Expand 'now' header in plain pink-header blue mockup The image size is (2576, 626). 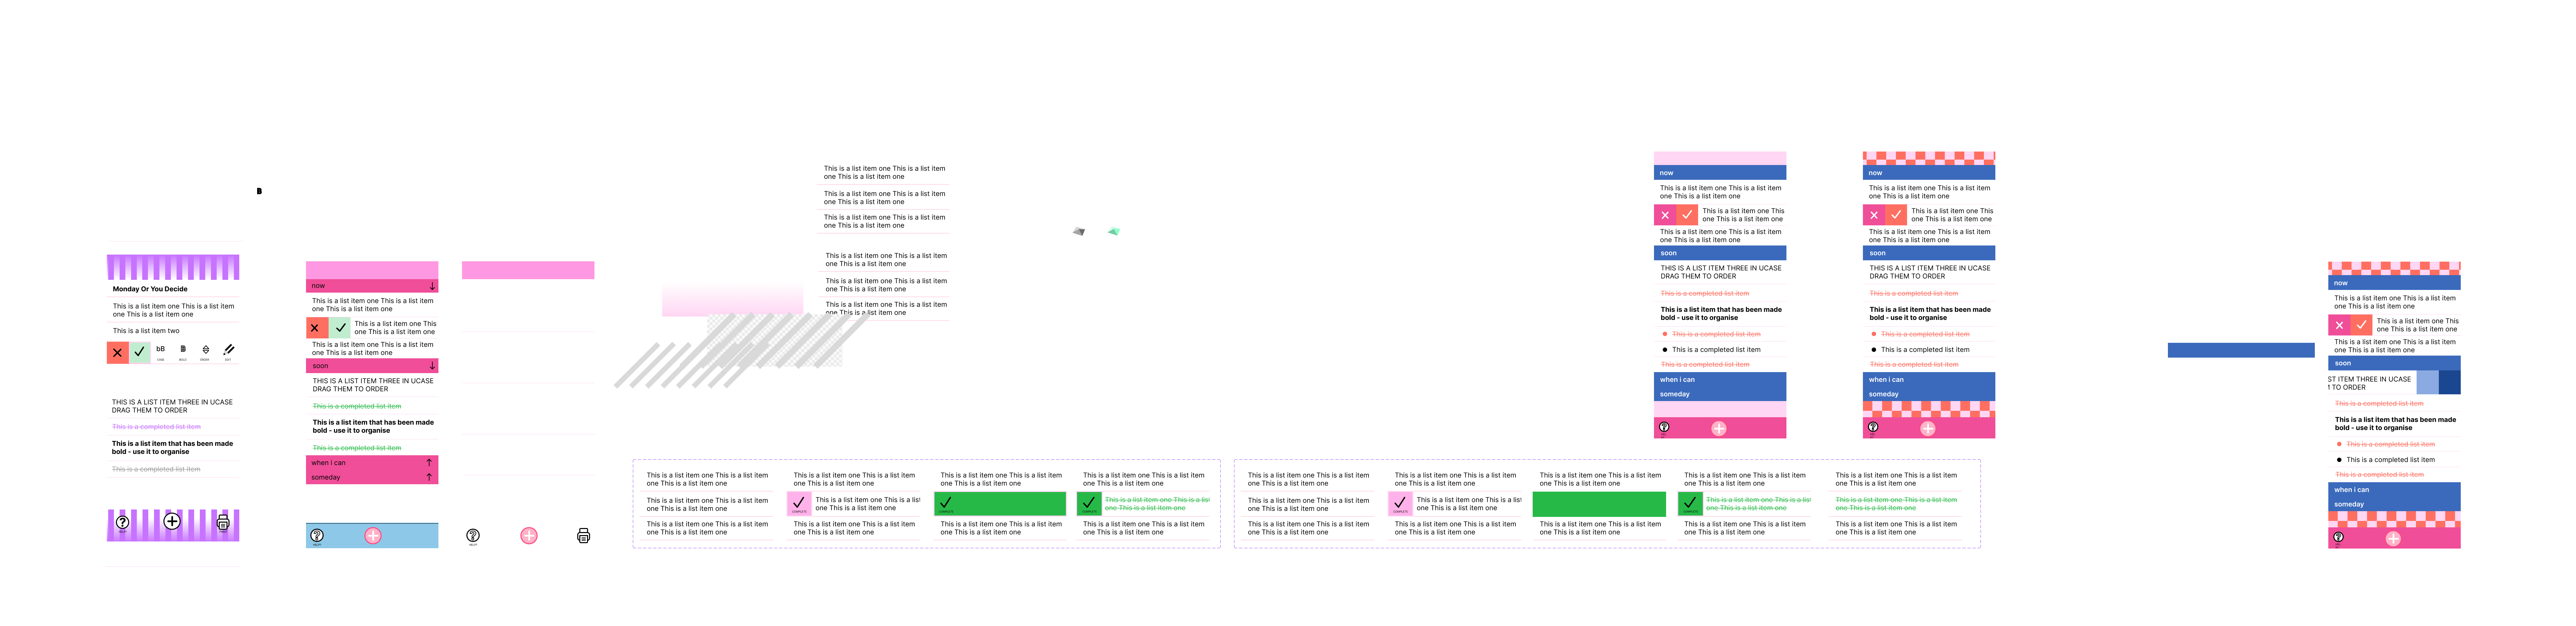(1720, 173)
